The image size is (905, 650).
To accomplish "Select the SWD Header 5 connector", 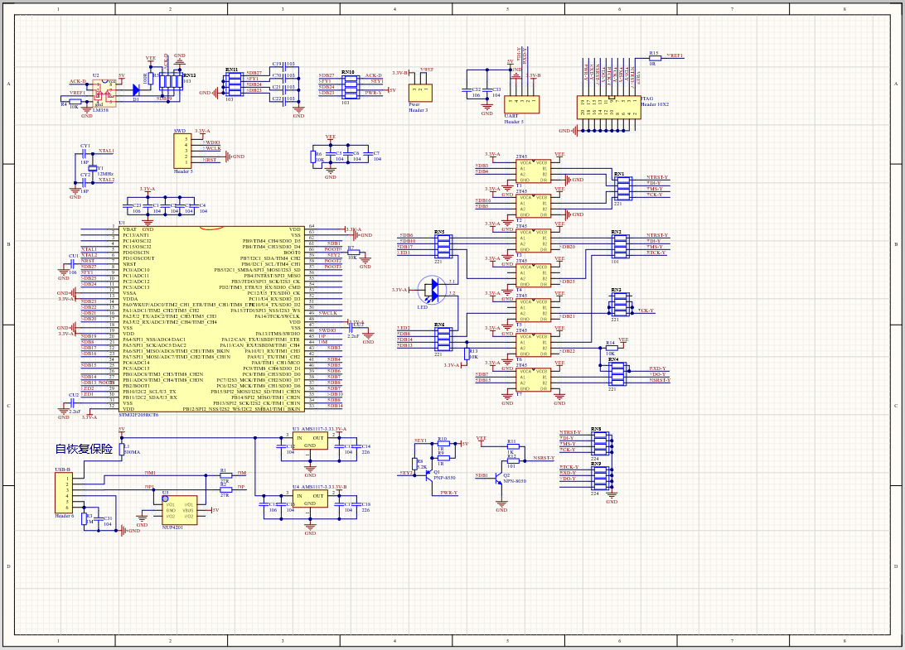I will pyautogui.click(x=181, y=151).
